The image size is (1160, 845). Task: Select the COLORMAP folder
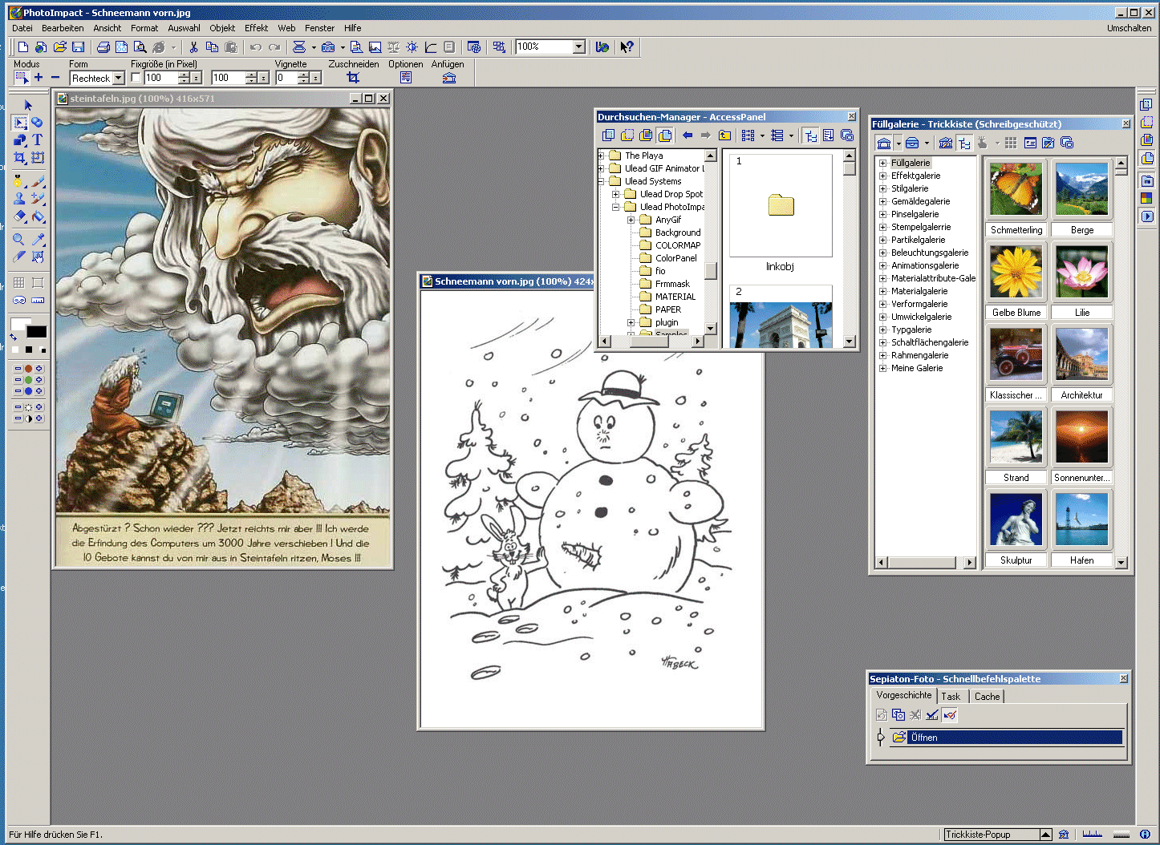coord(678,245)
